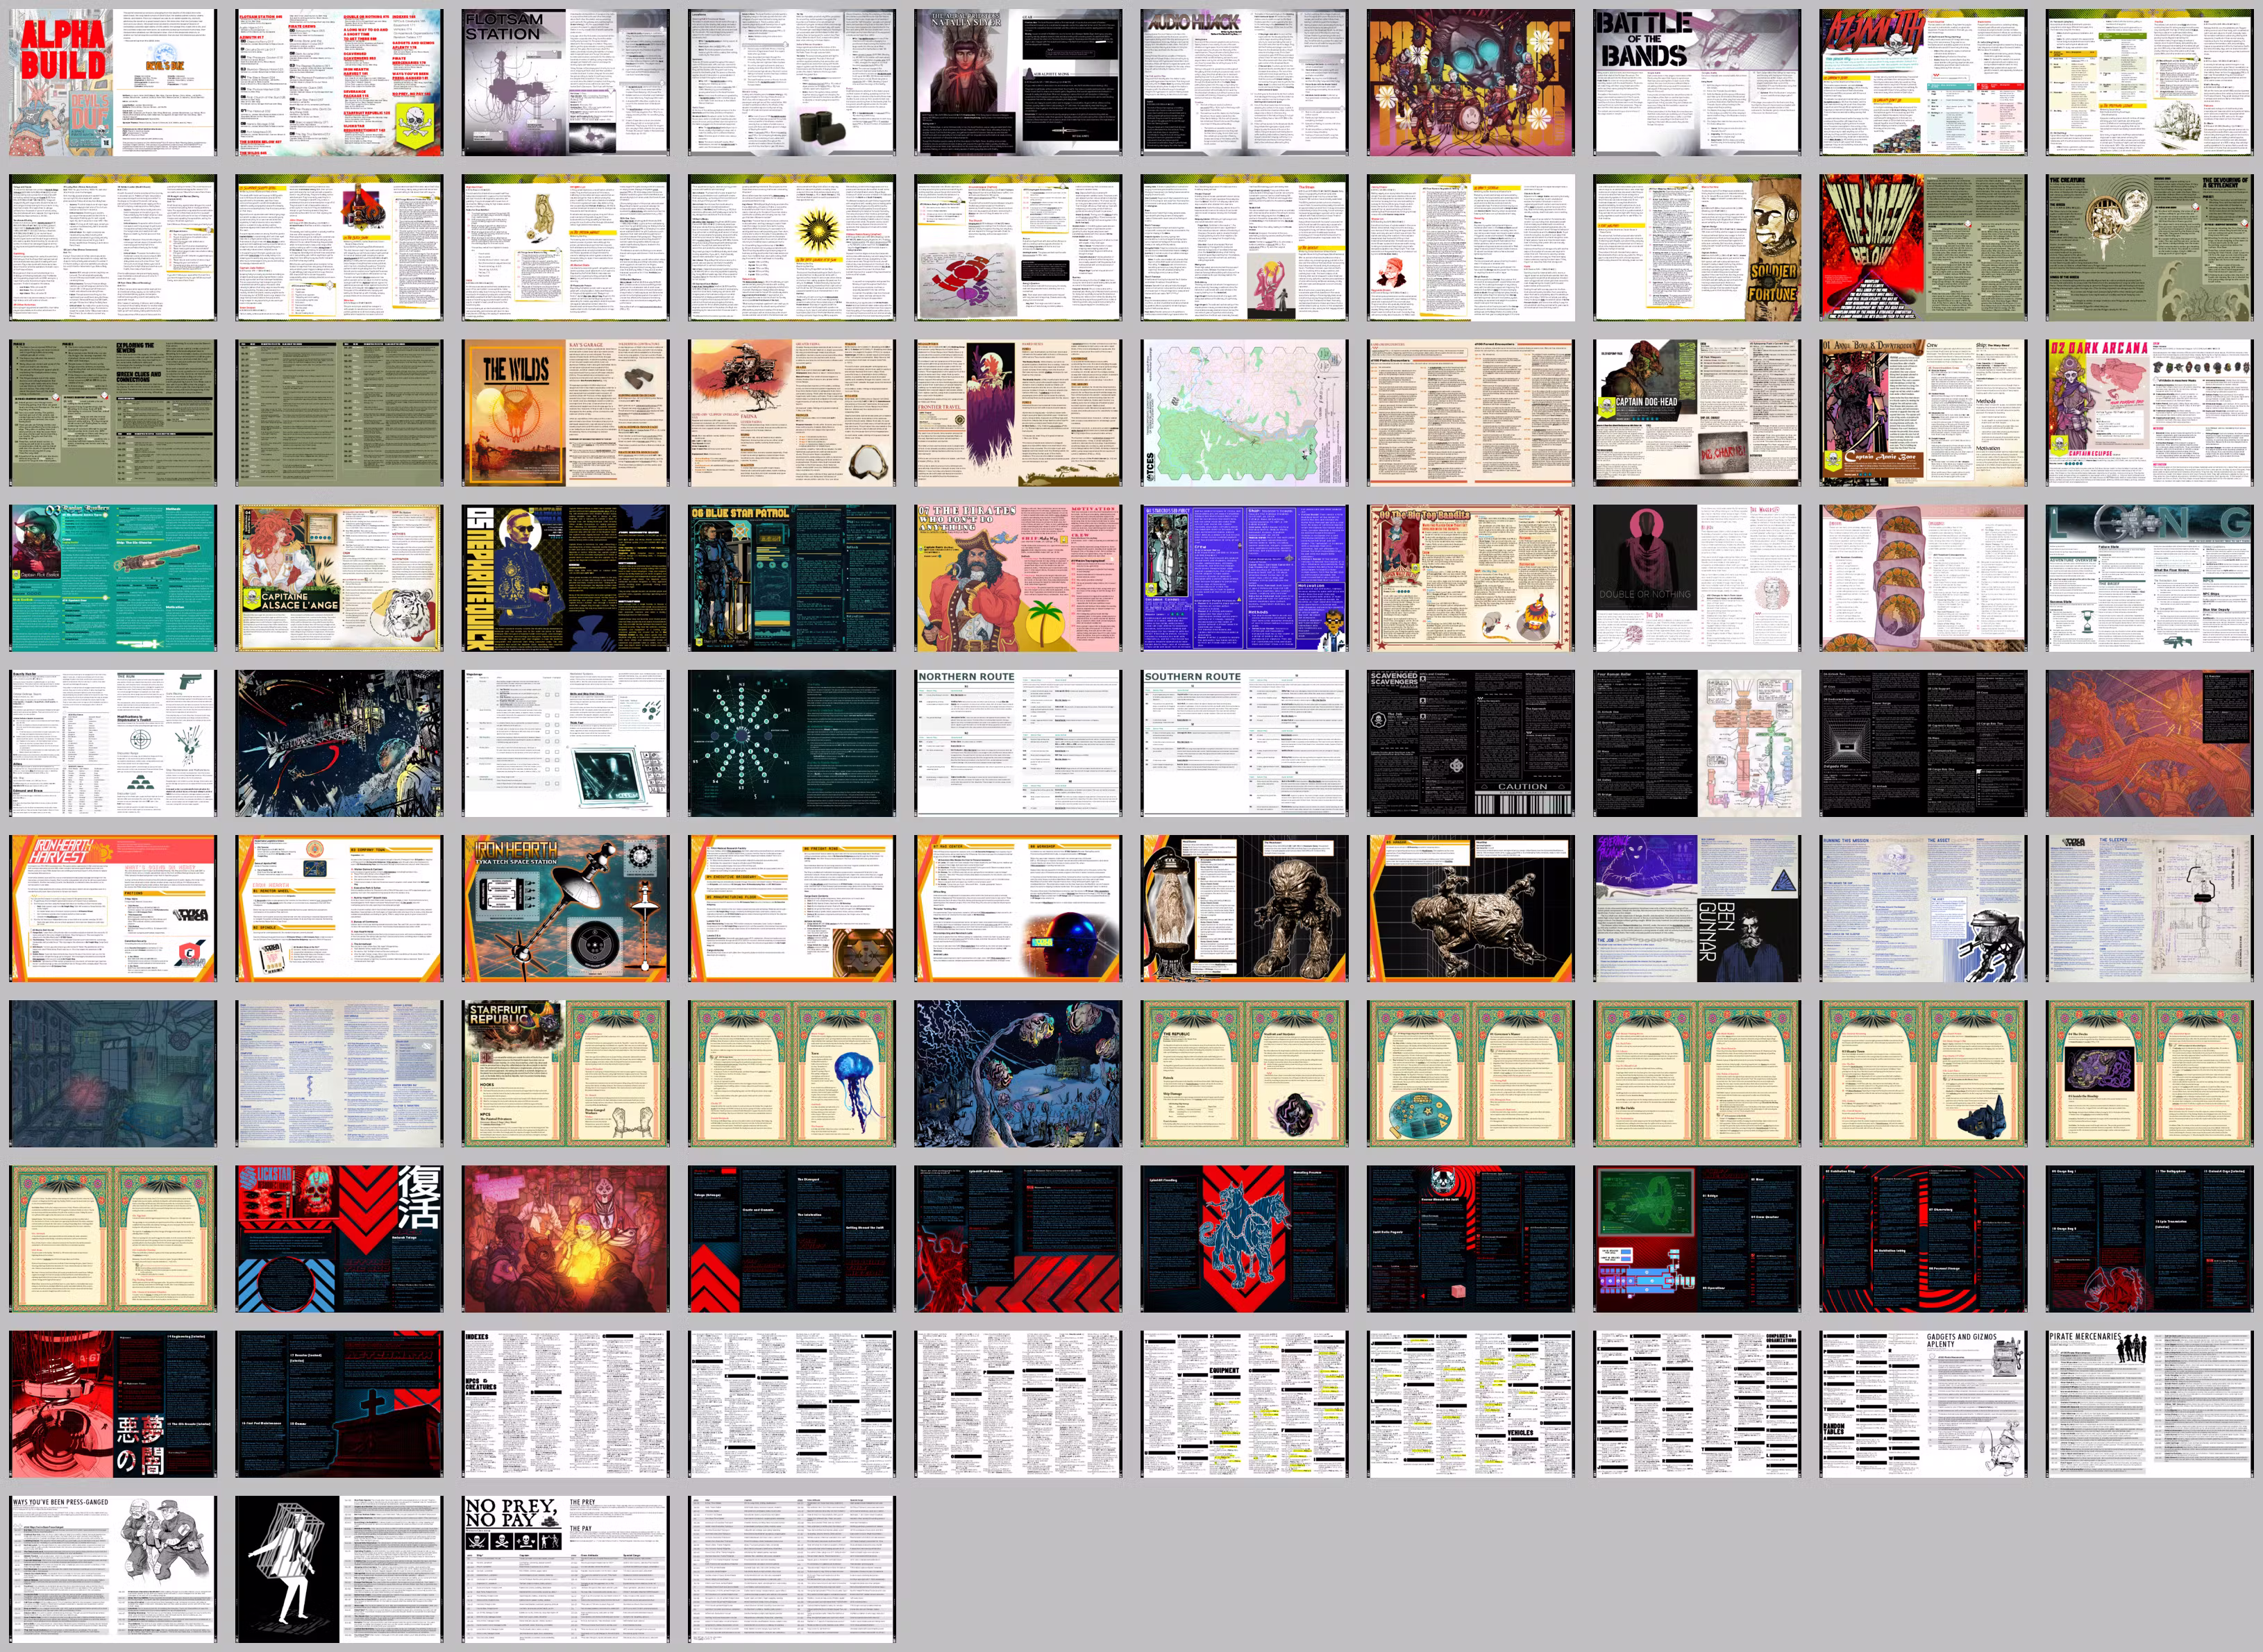Open the Scavenged Scavengers spread thumbnail
Screen dimensions: 2263x1652
pyautogui.click(x=1470, y=743)
